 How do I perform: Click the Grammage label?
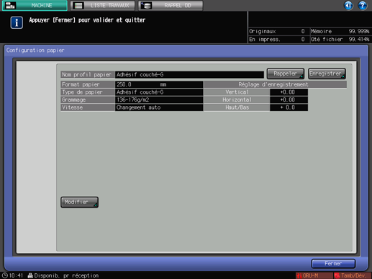(x=88, y=99)
